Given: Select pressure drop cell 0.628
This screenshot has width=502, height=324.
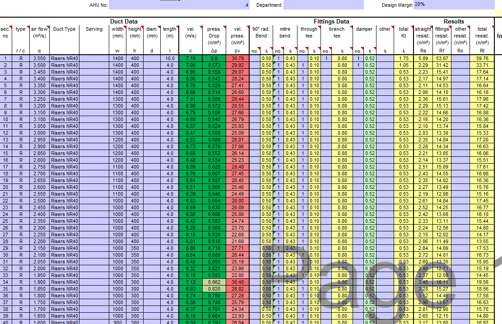Looking at the screenshot, I should click(214, 167).
